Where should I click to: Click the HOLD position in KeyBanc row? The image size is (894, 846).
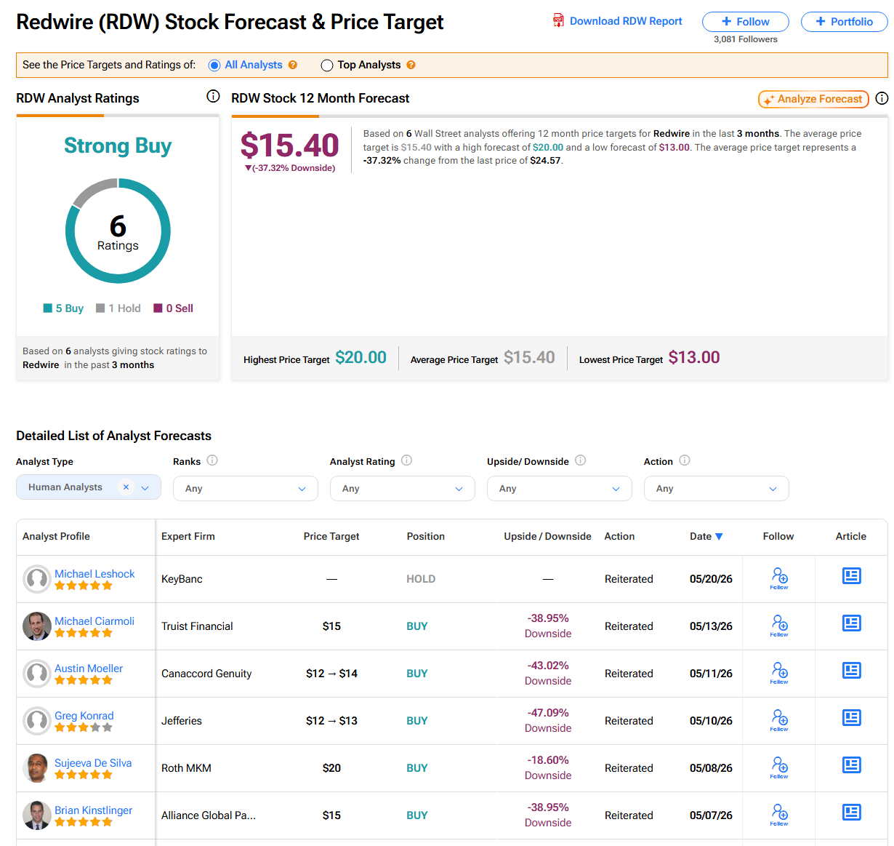click(x=421, y=579)
